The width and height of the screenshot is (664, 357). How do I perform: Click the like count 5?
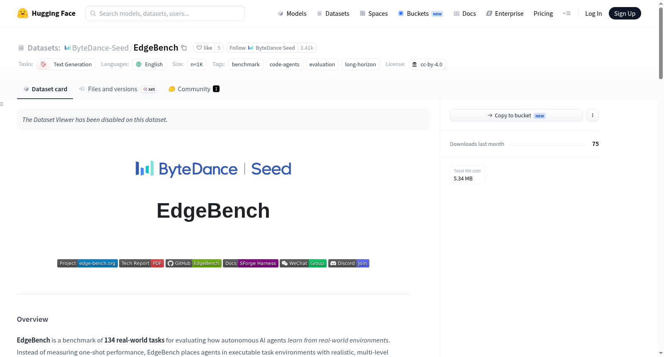219,48
